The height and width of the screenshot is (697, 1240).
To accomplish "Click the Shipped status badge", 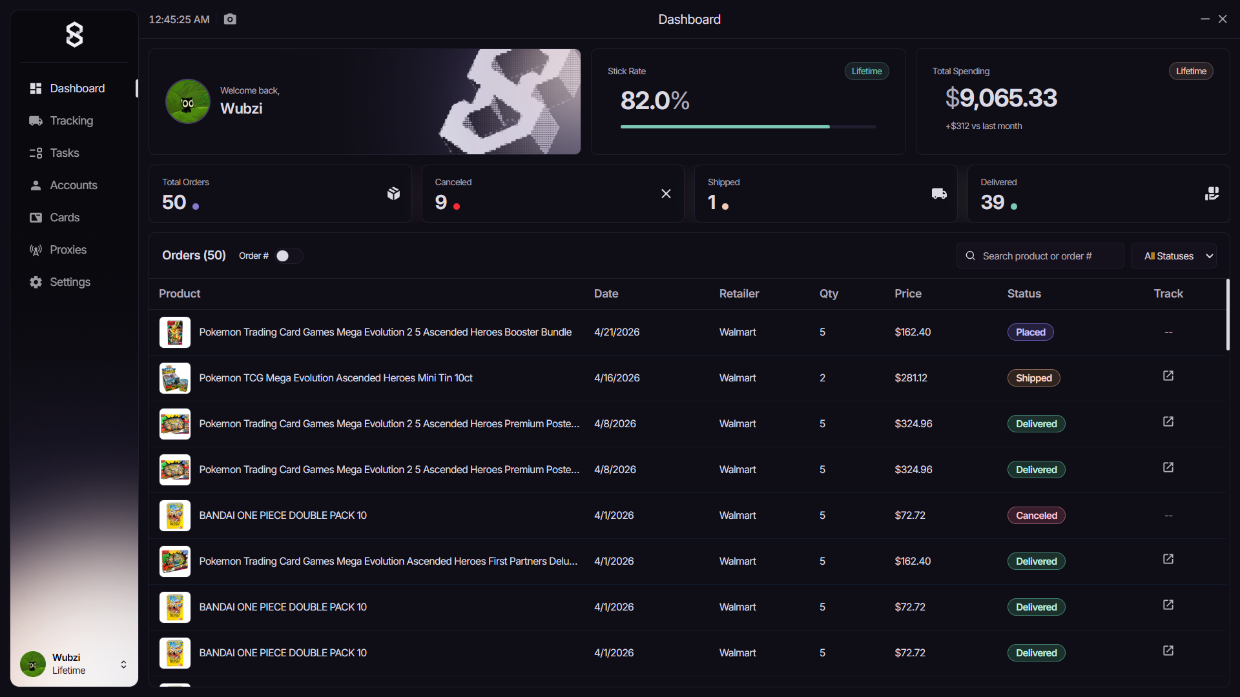I will tap(1033, 378).
